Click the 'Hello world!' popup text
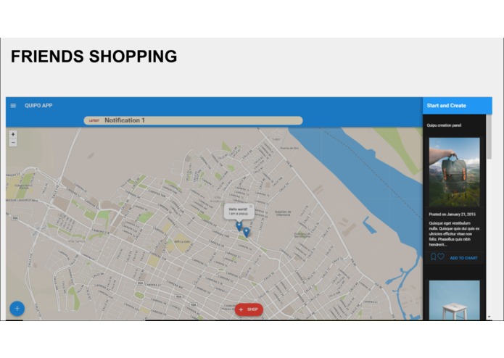 point(238,209)
